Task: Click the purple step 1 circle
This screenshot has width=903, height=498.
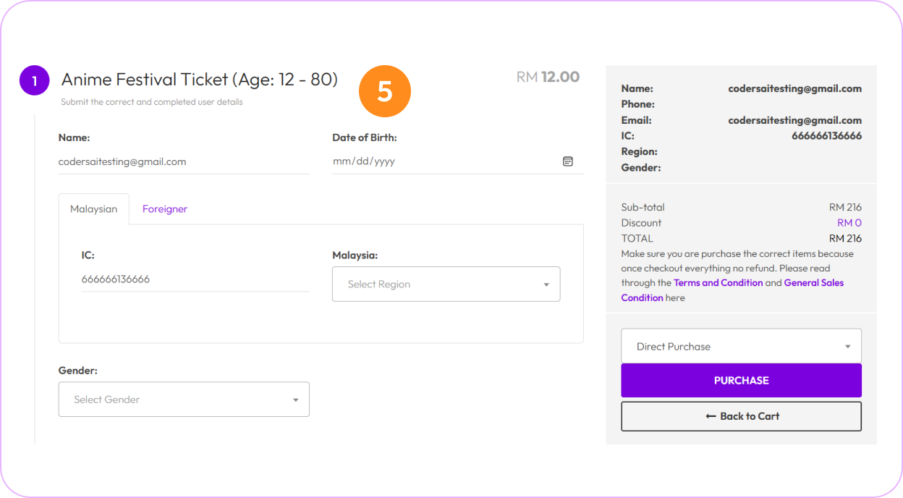Action: [34, 80]
